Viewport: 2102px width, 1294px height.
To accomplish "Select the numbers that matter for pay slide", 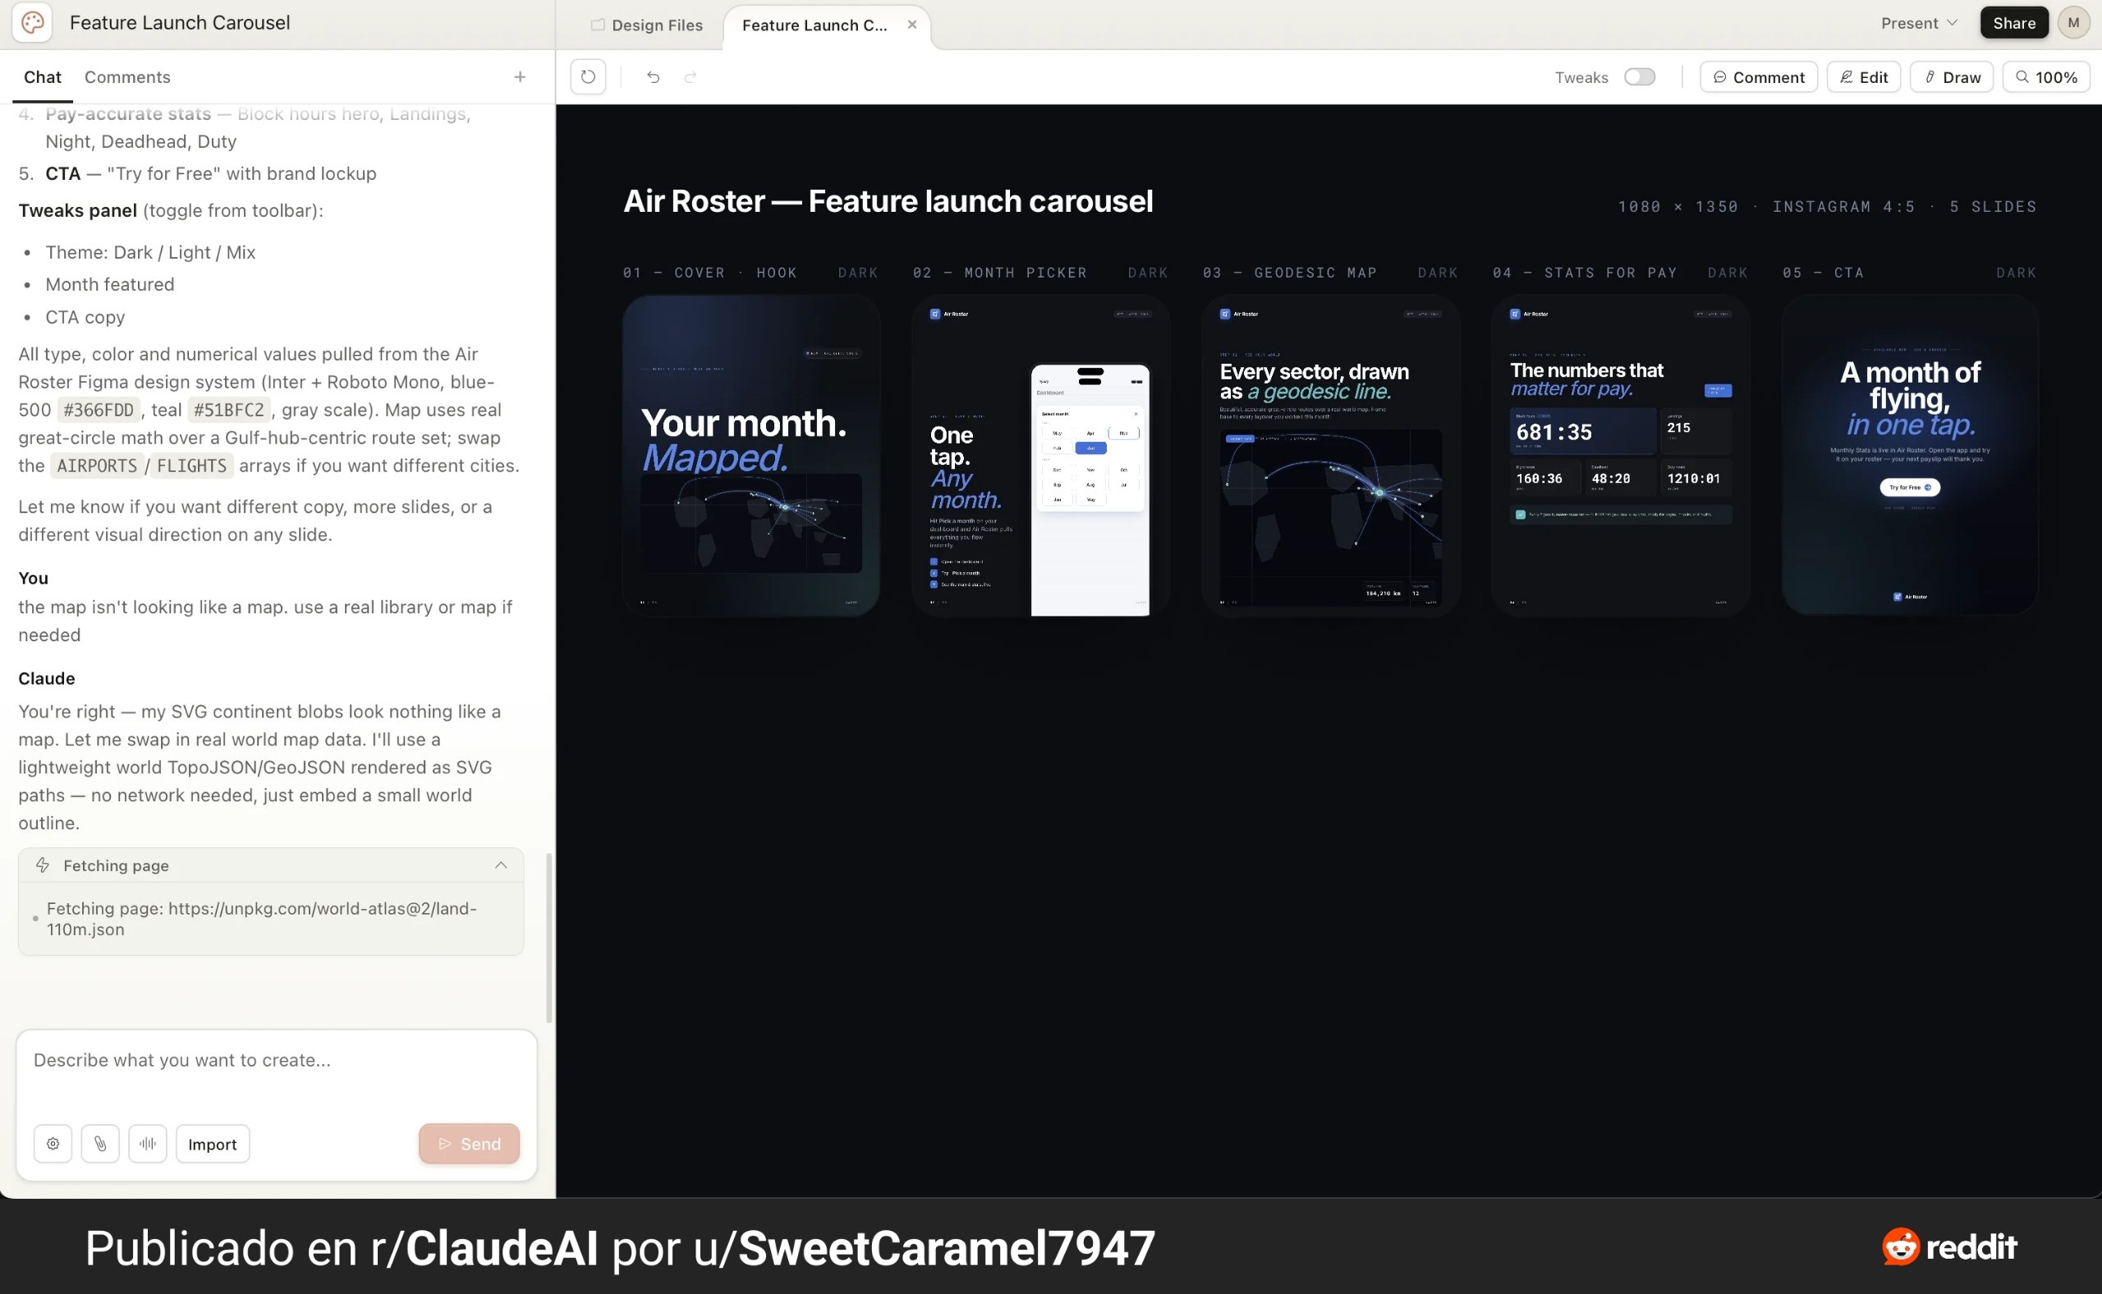I will pyautogui.click(x=1620, y=456).
